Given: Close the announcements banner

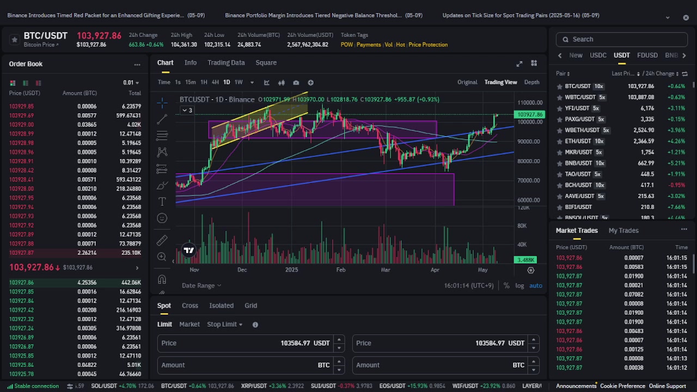Looking at the screenshot, I should coord(686,17).
